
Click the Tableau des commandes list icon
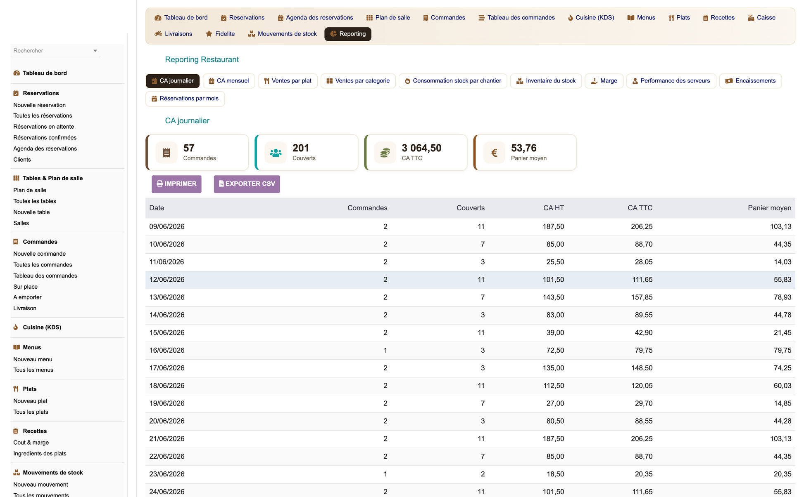click(481, 18)
